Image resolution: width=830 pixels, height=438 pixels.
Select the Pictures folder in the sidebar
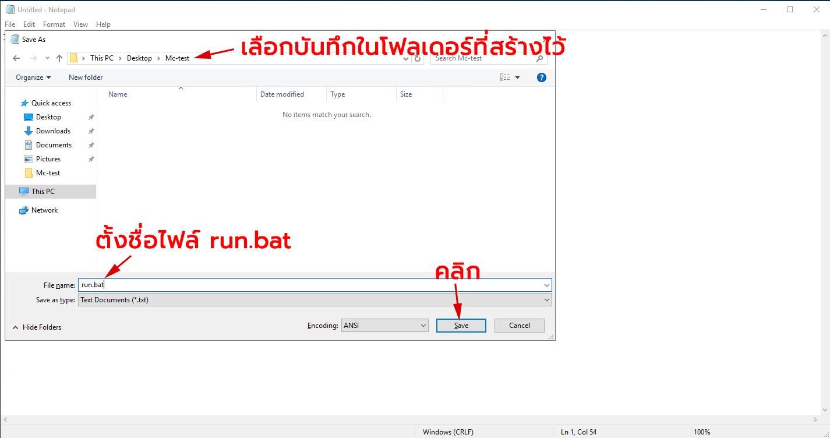click(x=47, y=158)
